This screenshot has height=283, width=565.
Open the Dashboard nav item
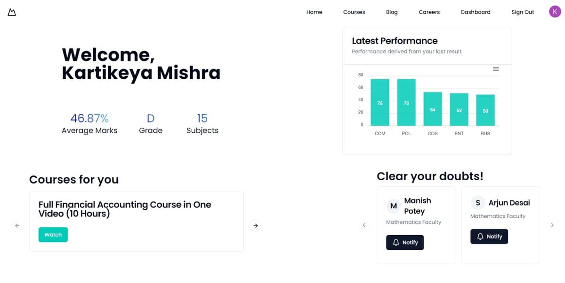[476, 12]
